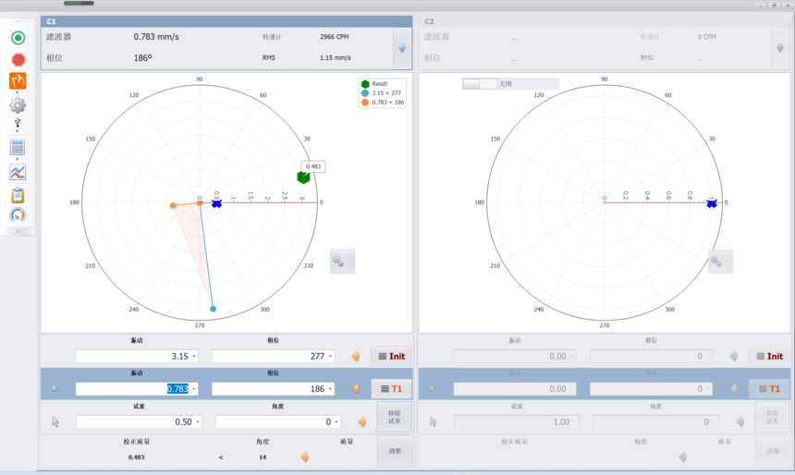Toggle the C2 channel 关闭 switch

[480, 84]
